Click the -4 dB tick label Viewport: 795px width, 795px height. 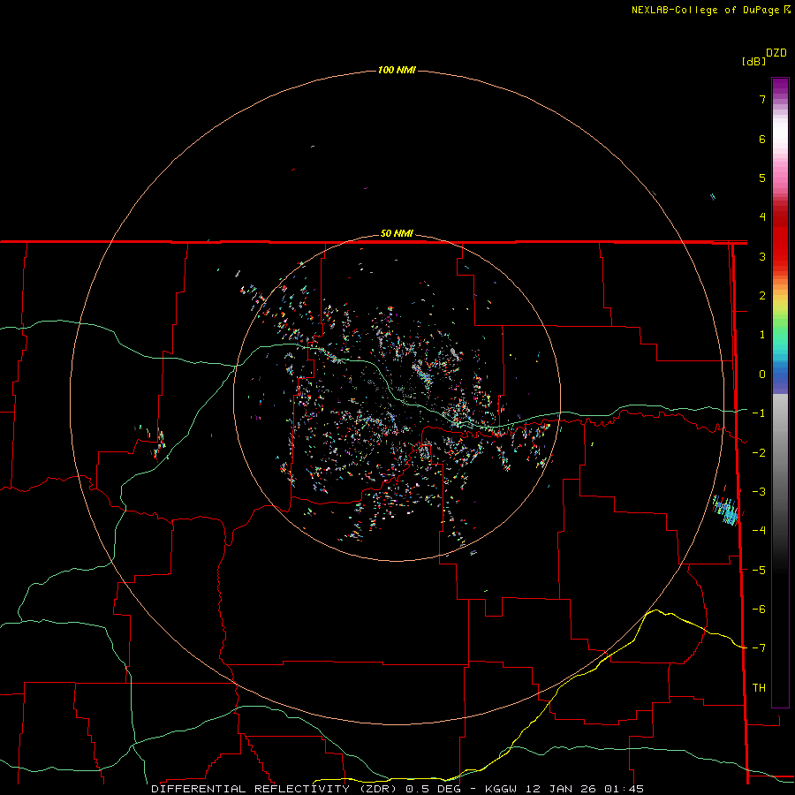click(759, 531)
